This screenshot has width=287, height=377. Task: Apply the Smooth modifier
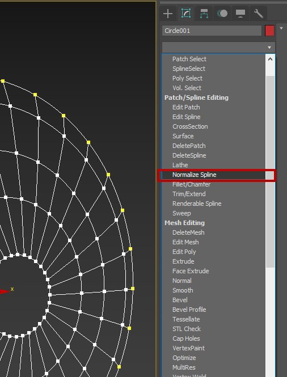[x=183, y=290]
